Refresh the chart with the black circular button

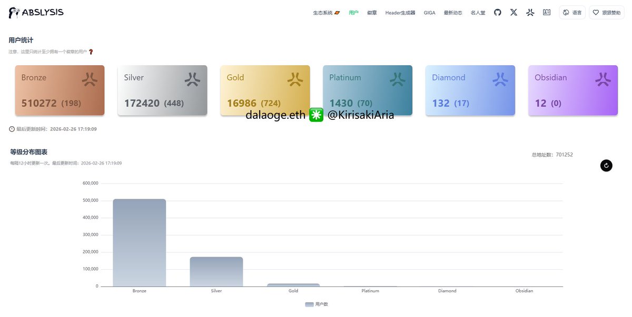[x=606, y=165]
